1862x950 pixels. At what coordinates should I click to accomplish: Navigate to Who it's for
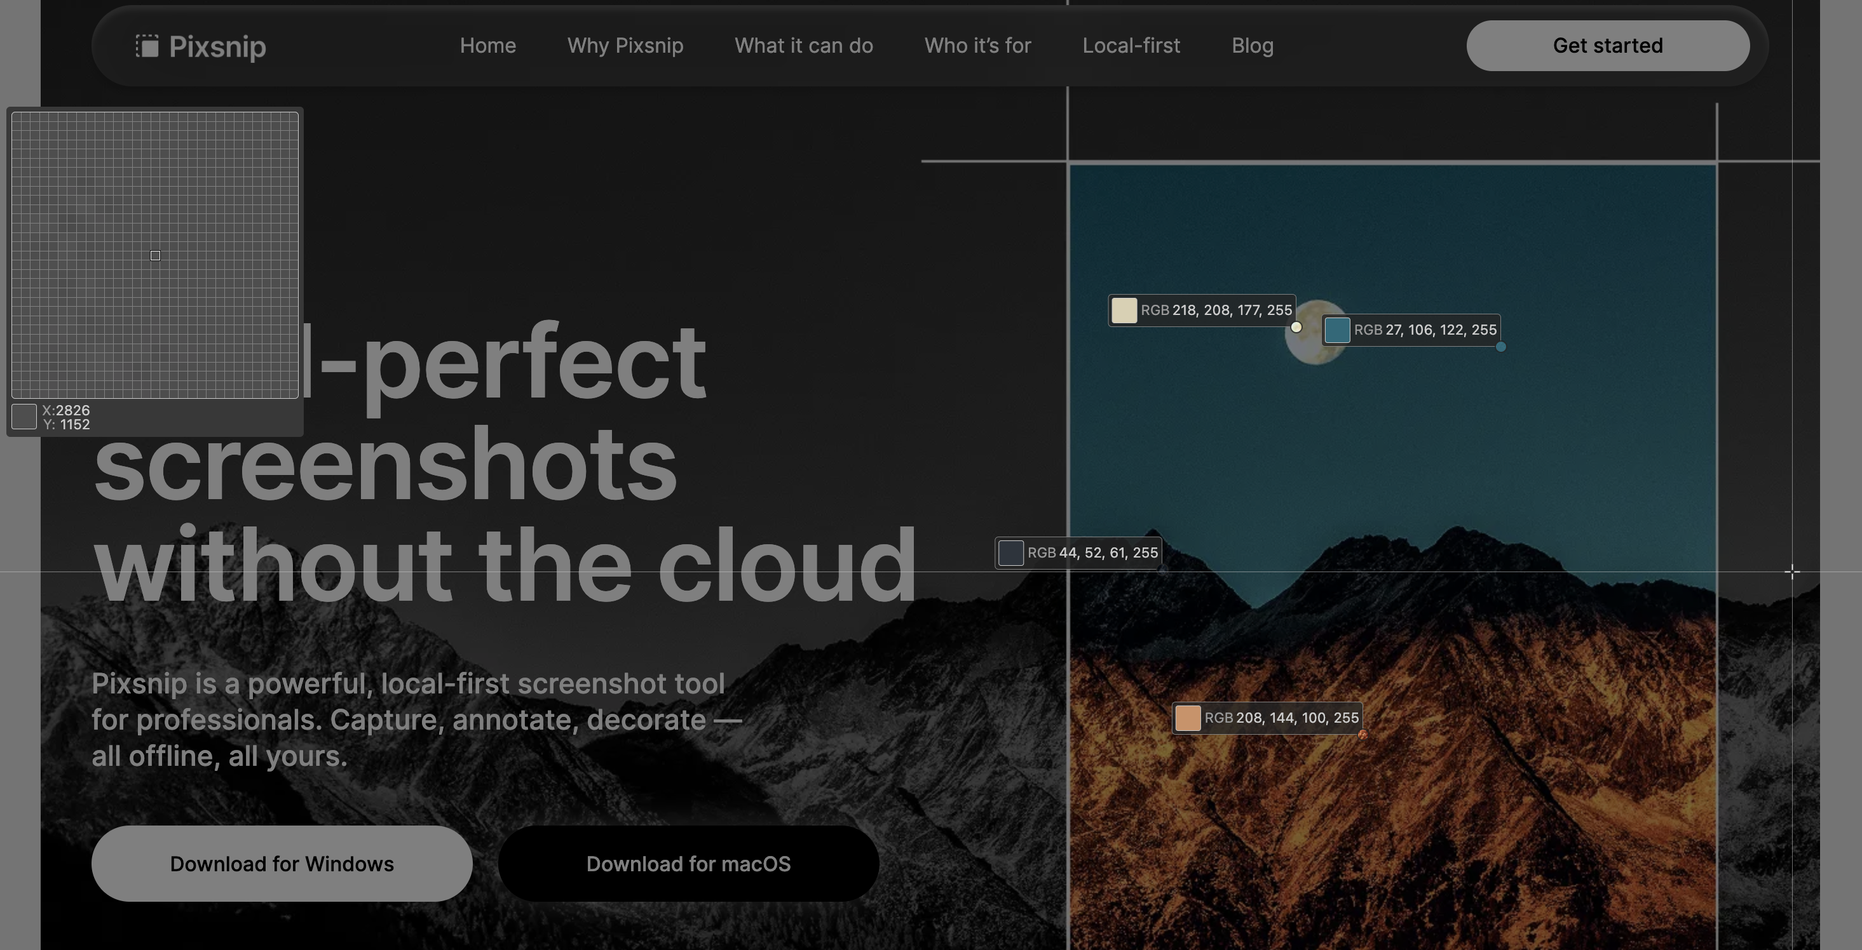tap(977, 46)
